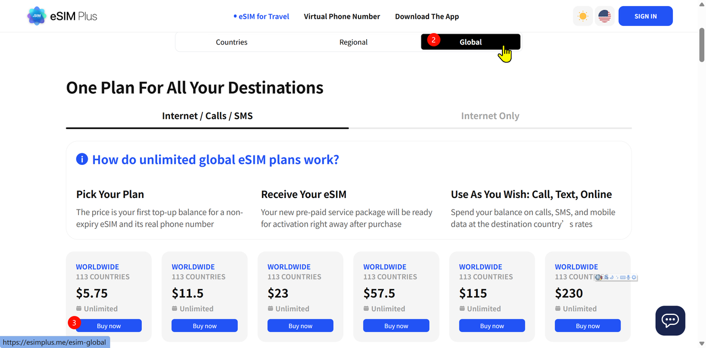Select the Internet / Calls / SMS tab
The width and height of the screenshot is (706, 348).
(x=207, y=116)
